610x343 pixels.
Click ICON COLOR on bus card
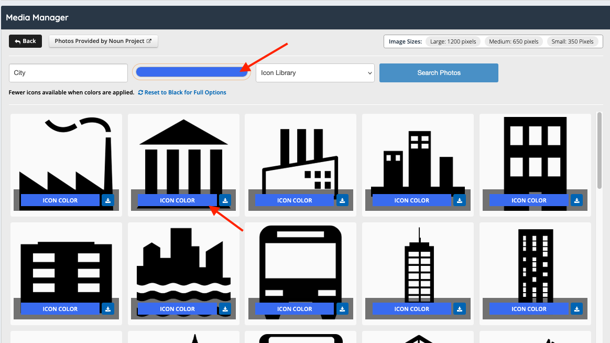pyautogui.click(x=295, y=309)
